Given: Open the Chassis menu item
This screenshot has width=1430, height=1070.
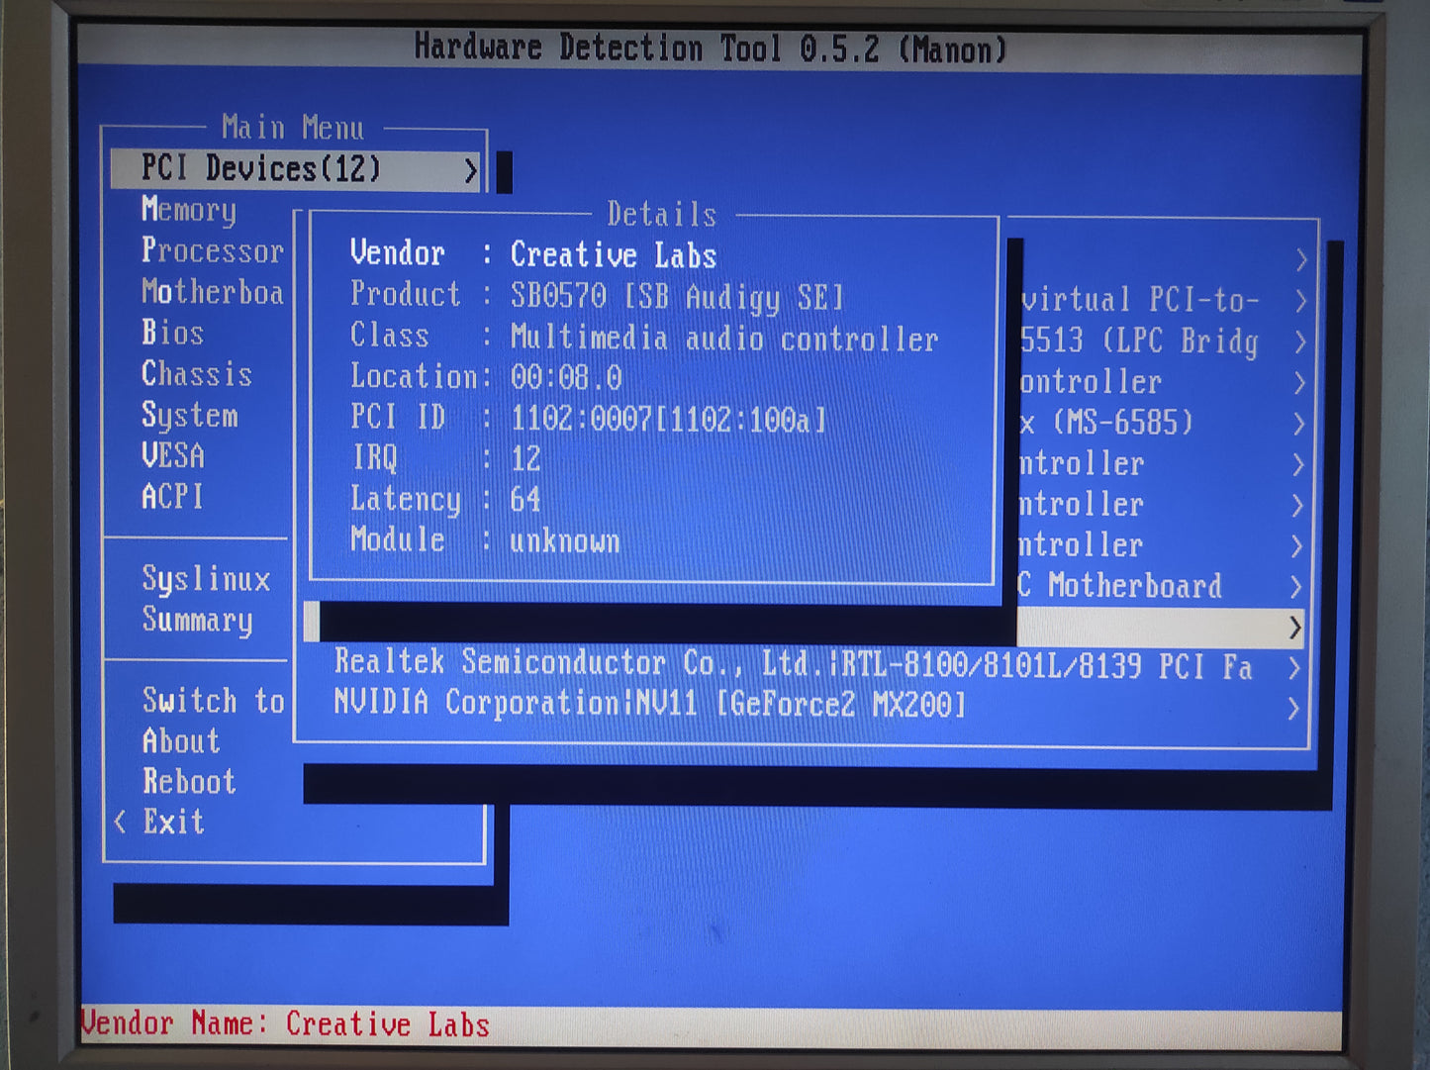Looking at the screenshot, I should click(197, 374).
